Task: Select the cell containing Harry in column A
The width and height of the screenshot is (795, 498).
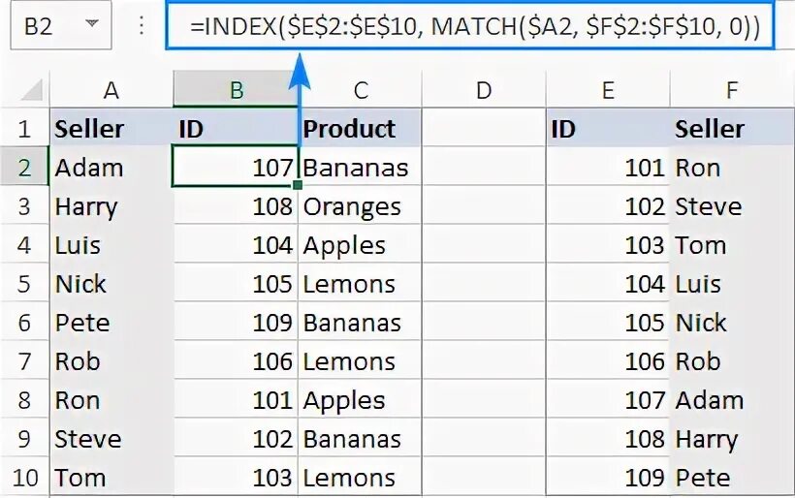Action: [x=111, y=206]
